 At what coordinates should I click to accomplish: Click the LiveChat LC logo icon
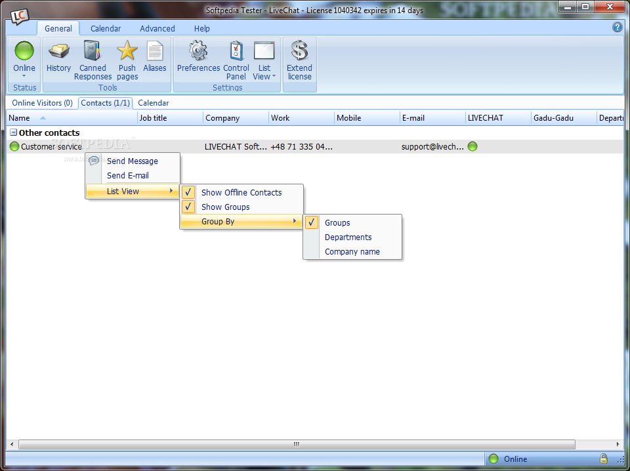pyautogui.click(x=20, y=16)
